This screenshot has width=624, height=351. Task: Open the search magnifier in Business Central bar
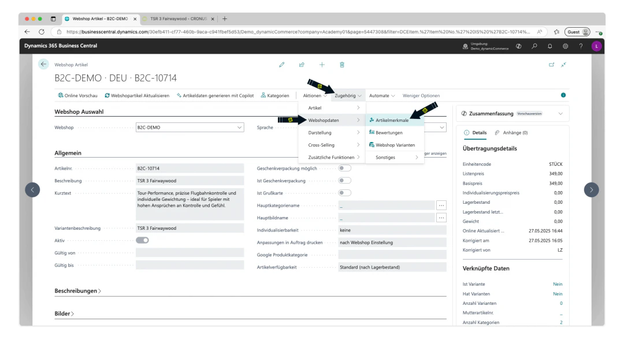pyautogui.click(x=534, y=46)
